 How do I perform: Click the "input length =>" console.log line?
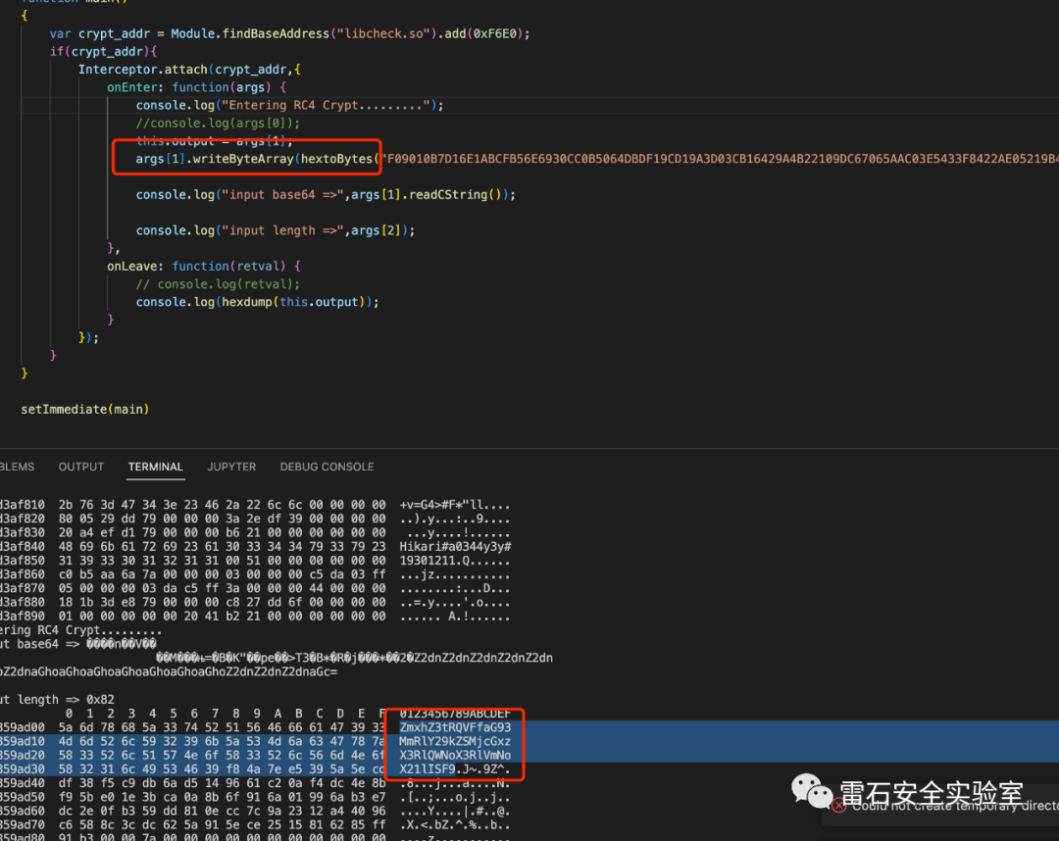tap(276, 230)
